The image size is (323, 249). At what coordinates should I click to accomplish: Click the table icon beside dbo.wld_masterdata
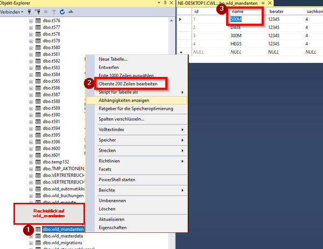click(x=38, y=236)
